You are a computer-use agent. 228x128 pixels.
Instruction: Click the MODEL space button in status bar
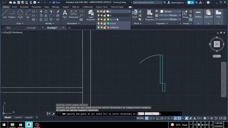tap(140, 118)
